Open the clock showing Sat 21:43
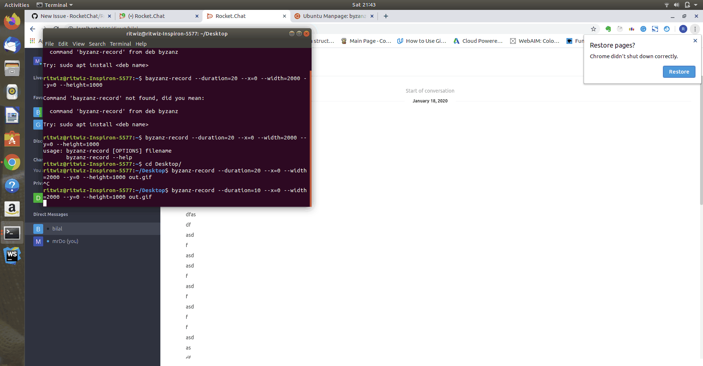Screen dimensions: 703x366 (x=364, y=5)
